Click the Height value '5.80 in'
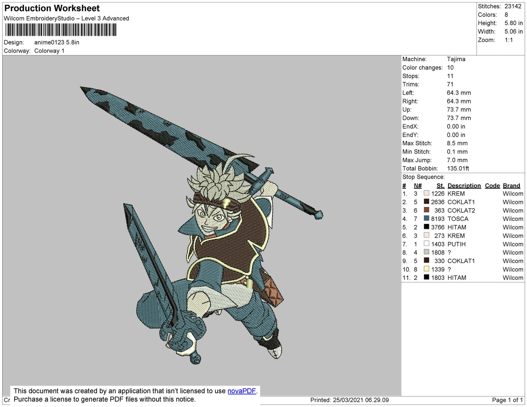Viewport: 527px width, 407px height. [514, 23]
